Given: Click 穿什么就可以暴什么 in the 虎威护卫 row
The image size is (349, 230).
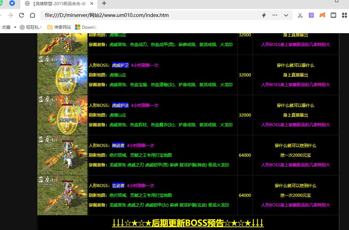Looking at the screenshot, I should (295, 65).
